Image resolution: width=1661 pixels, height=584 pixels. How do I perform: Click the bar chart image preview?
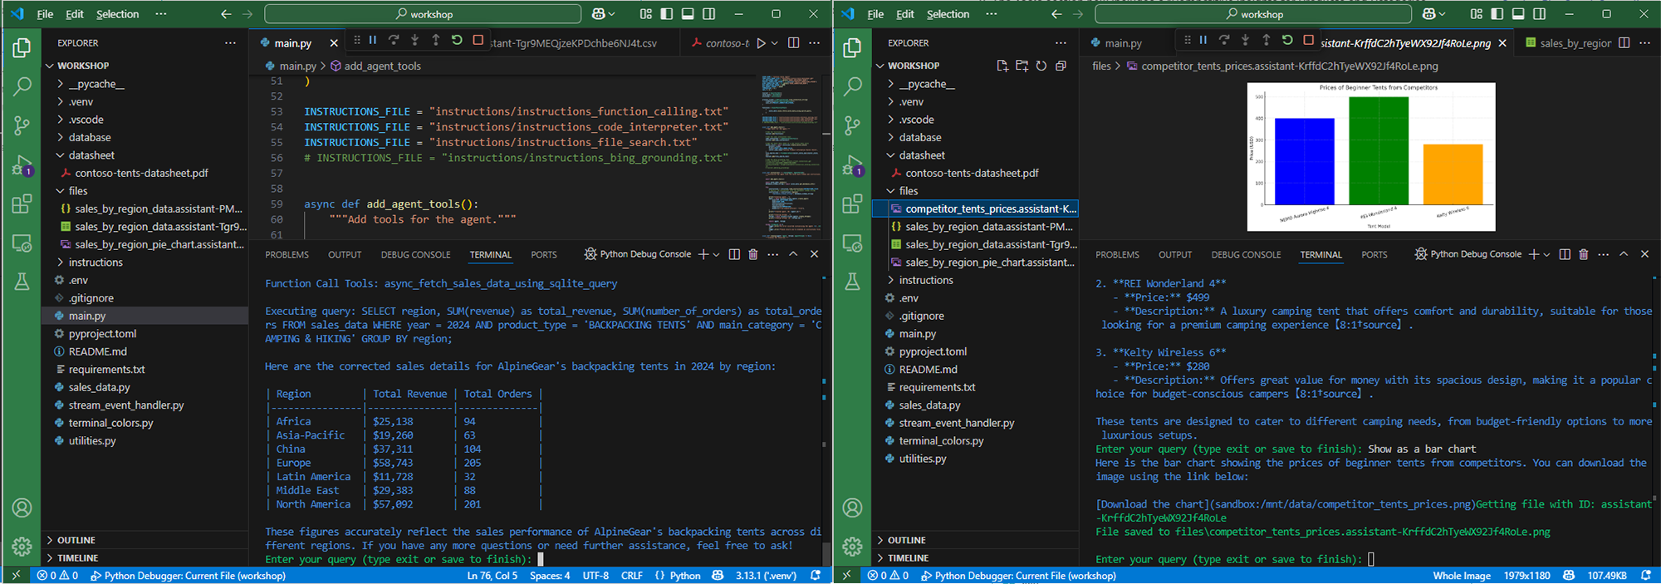[1371, 157]
